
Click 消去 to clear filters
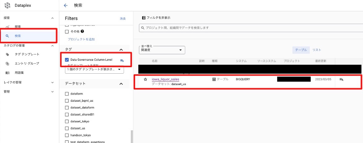123,19
